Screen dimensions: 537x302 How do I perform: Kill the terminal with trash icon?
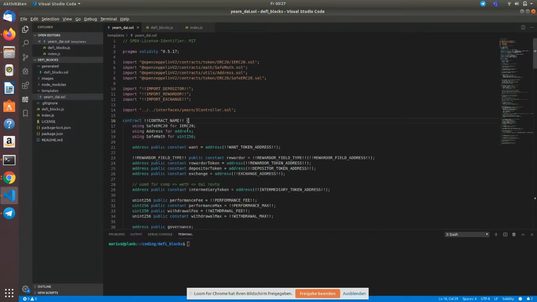pos(514,234)
